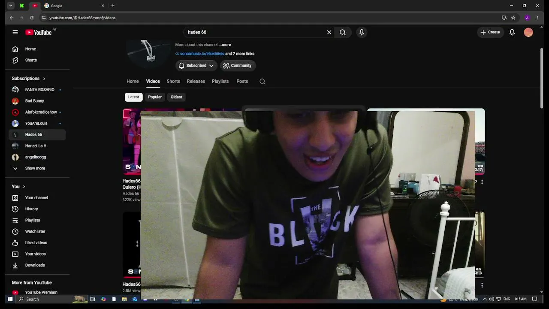
Task: Expand the Subscriptions section heading
Action: pyautogui.click(x=29, y=79)
